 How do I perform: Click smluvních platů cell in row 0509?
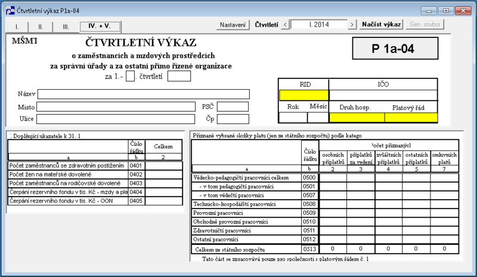tap(444, 213)
